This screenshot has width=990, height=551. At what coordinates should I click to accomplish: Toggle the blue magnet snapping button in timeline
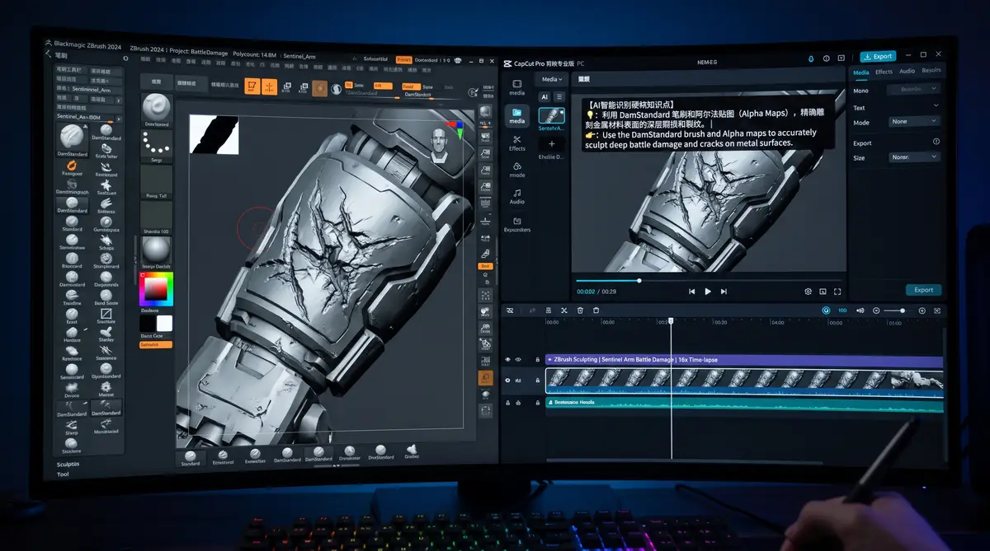826,311
